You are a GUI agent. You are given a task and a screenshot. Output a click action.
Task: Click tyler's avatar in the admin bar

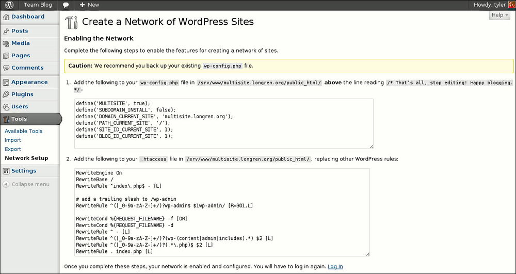pos(511,5)
